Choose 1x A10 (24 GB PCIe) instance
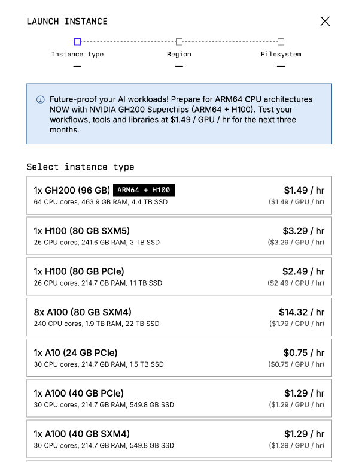359x462 pixels. click(x=180, y=358)
